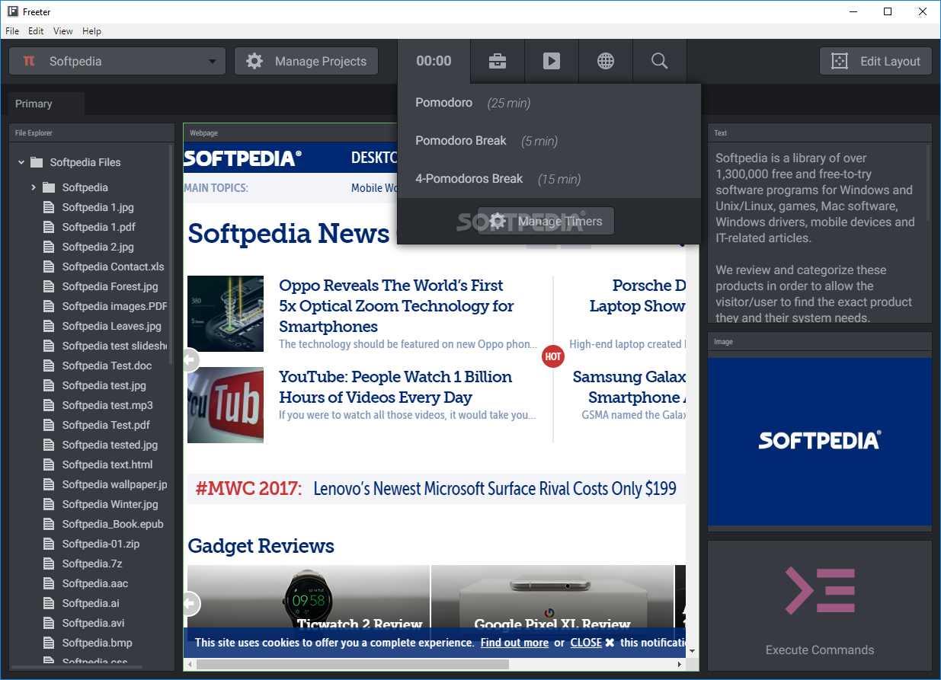Open the Edit menu
Image resolution: width=941 pixels, height=680 pixels.
[x=36, y=31]
